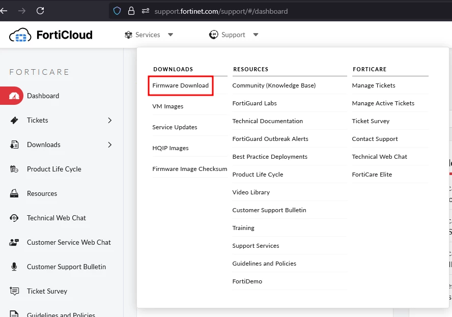Click the Ticket Survey list icon
Image resolution: width=452 pixels, height=317 pixels.
(x=14, y=291)
